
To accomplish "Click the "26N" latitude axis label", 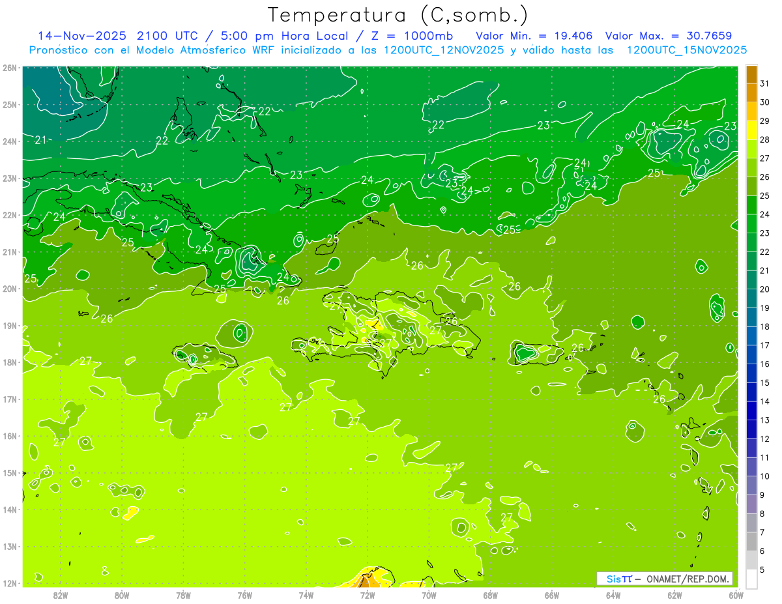I will point(10,68).
